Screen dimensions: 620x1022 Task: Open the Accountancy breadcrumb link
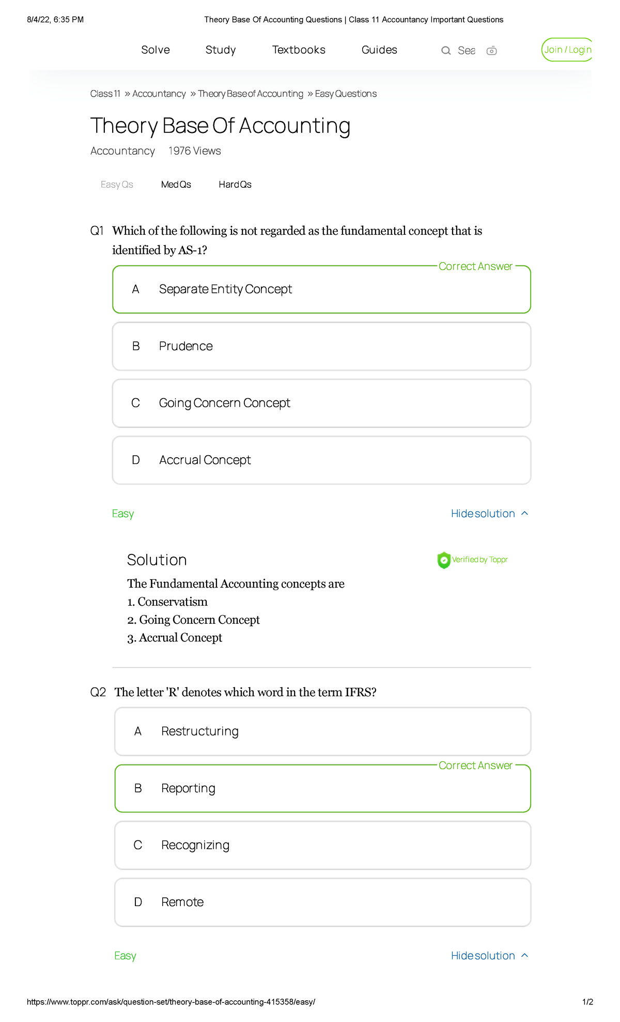(159, 94)
